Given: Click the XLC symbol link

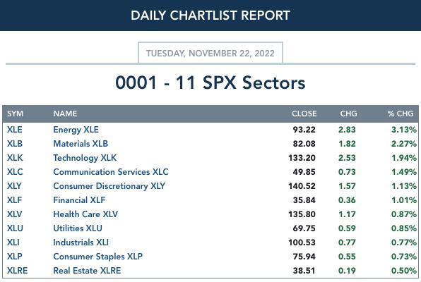Looking at the screenshot, I should (x=15, y=172).
